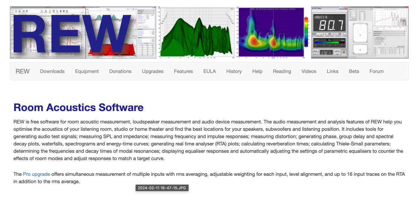The image size is (419, 213).
Task: Open the History nav link
Action: pyautogui.click(x=234, y=71)
